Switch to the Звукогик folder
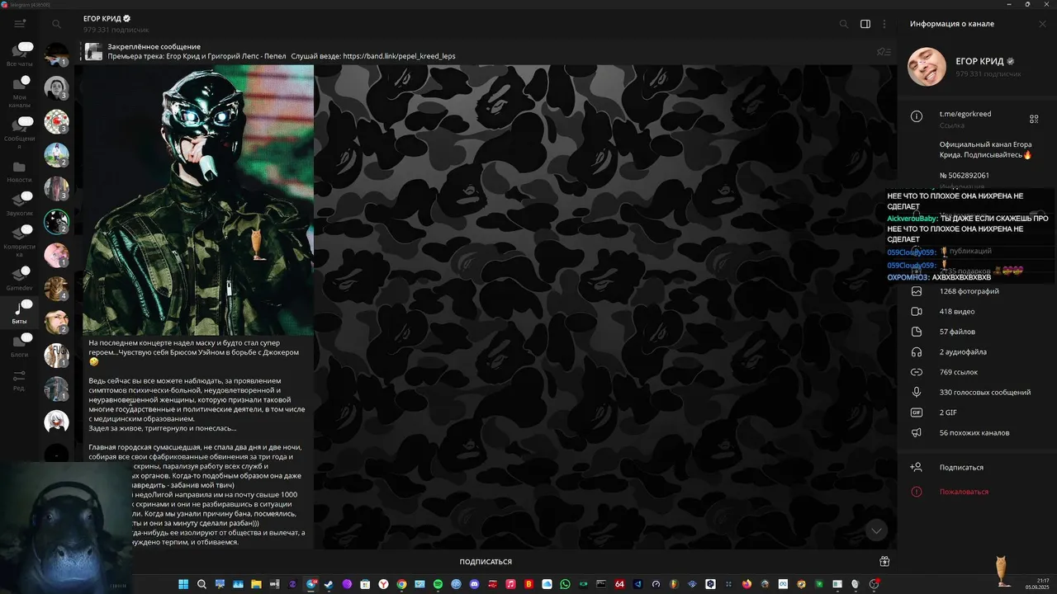The width and height of the screenshot is (1057, 594). click(20, 204)
